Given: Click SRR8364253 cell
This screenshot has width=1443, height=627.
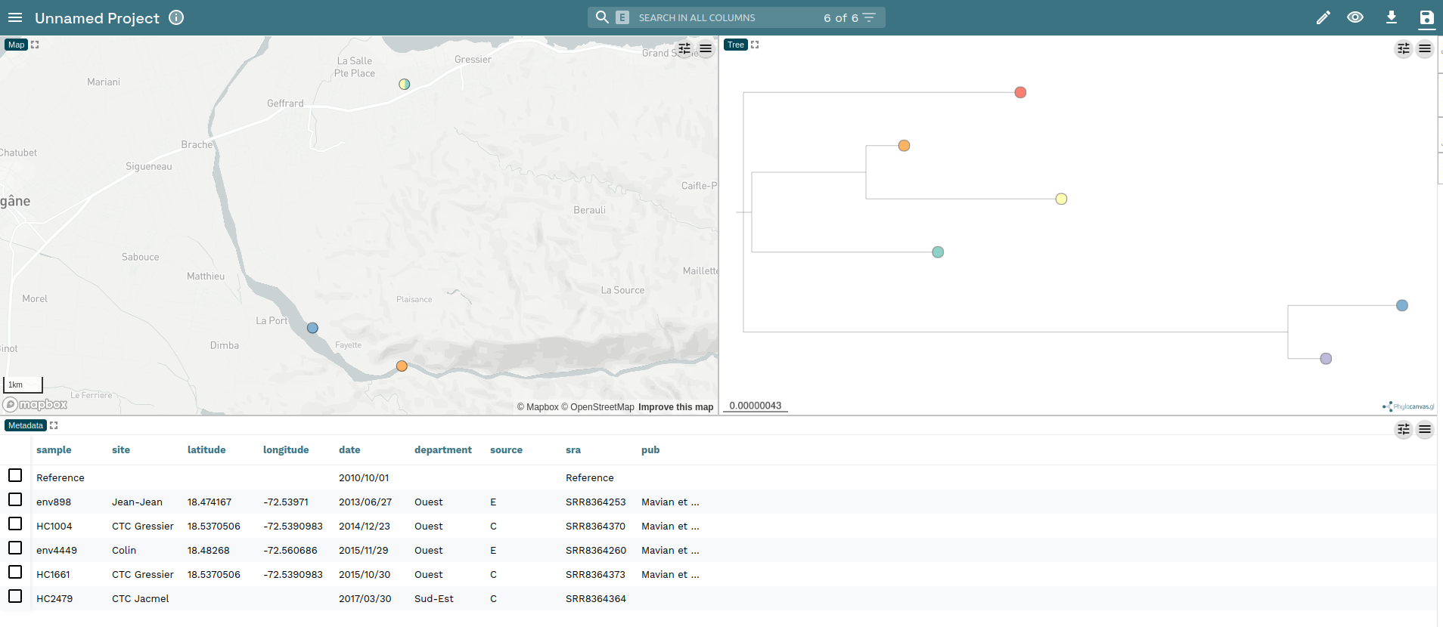Looking at the screenshot, I should coord(596,502).
